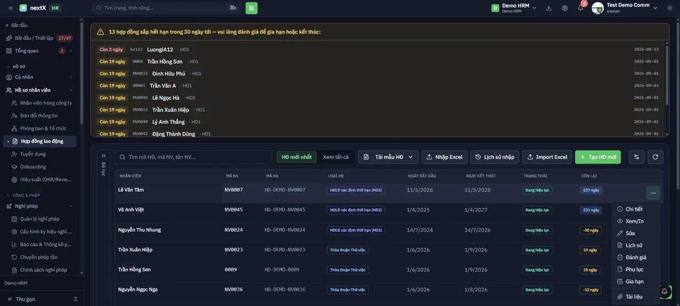Click the download icon in the top bar

point(549,8)
